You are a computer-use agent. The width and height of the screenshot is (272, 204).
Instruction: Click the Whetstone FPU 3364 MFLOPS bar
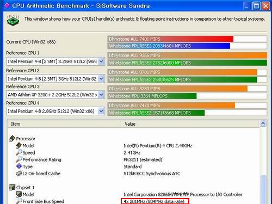(x=152, y=96)
